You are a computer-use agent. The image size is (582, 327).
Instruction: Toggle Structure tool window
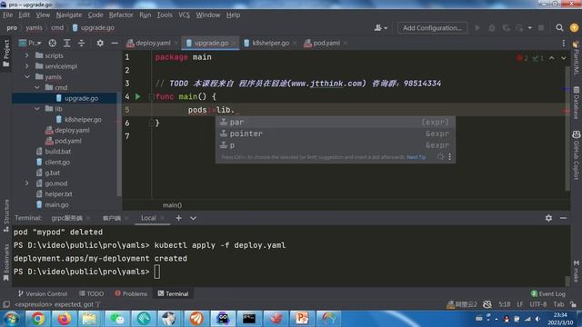(6, 216)
